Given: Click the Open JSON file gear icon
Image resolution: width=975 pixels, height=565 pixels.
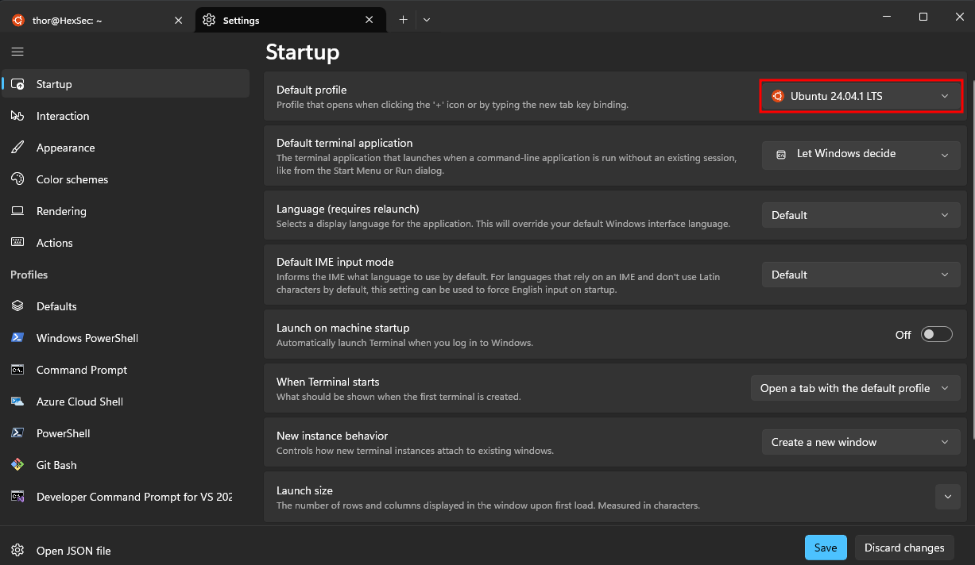Looking at the screenshot, I should click(17, 550).
